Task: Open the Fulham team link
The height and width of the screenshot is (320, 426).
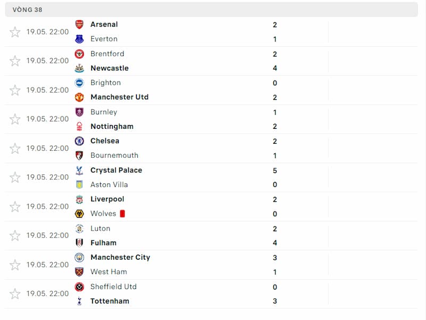Action: (x=103, y=243)
